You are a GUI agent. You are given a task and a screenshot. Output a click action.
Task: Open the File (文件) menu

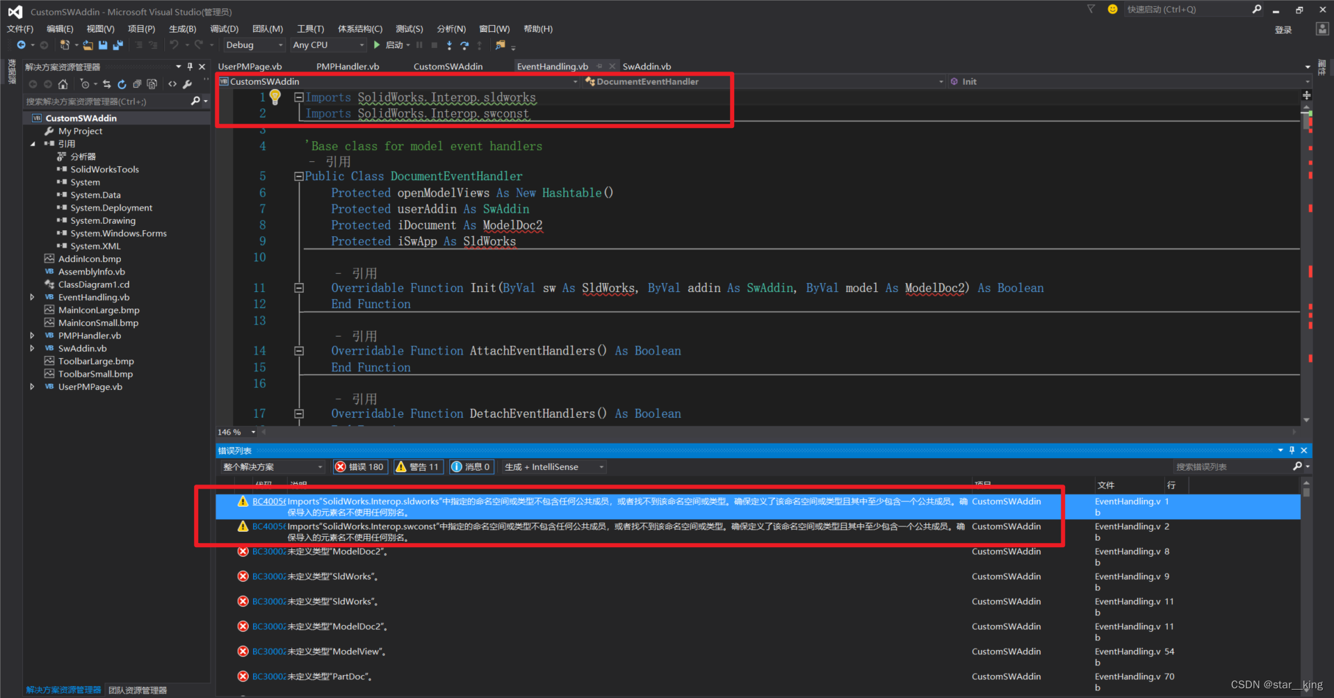click(20, 29)
